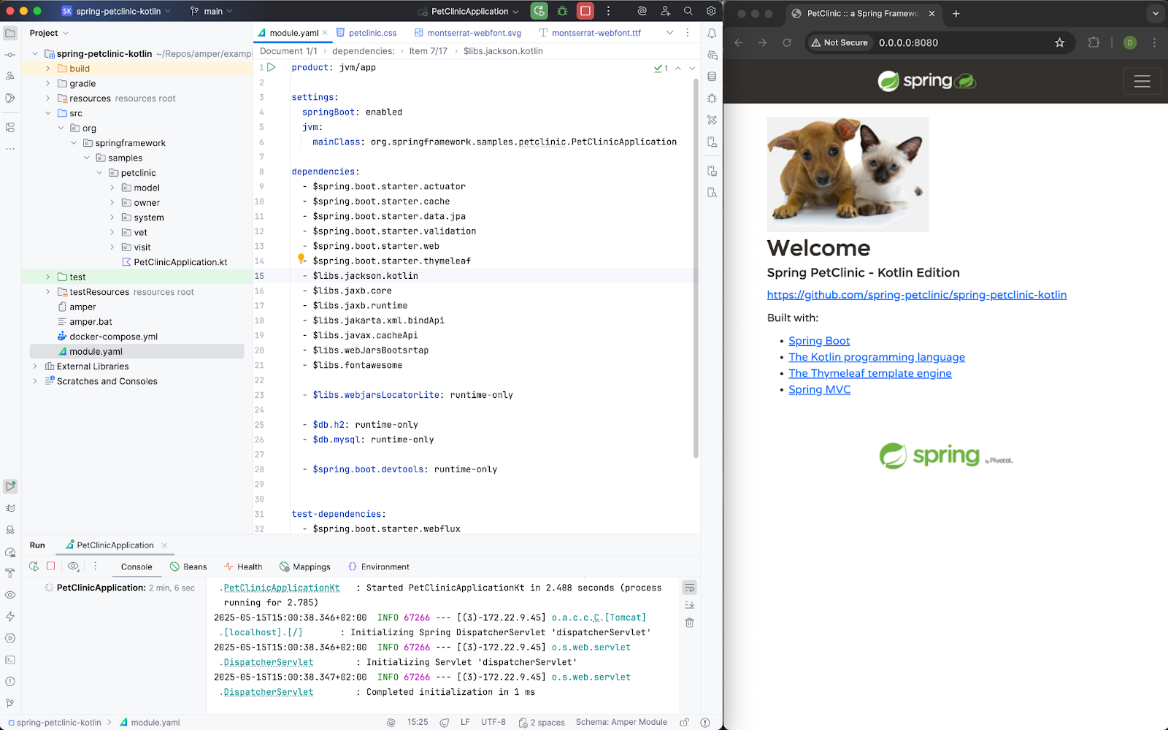This screenshot has width=1168, height=730.
Task: Bookmark this page with the star icon
Action: click(1059, 42)
